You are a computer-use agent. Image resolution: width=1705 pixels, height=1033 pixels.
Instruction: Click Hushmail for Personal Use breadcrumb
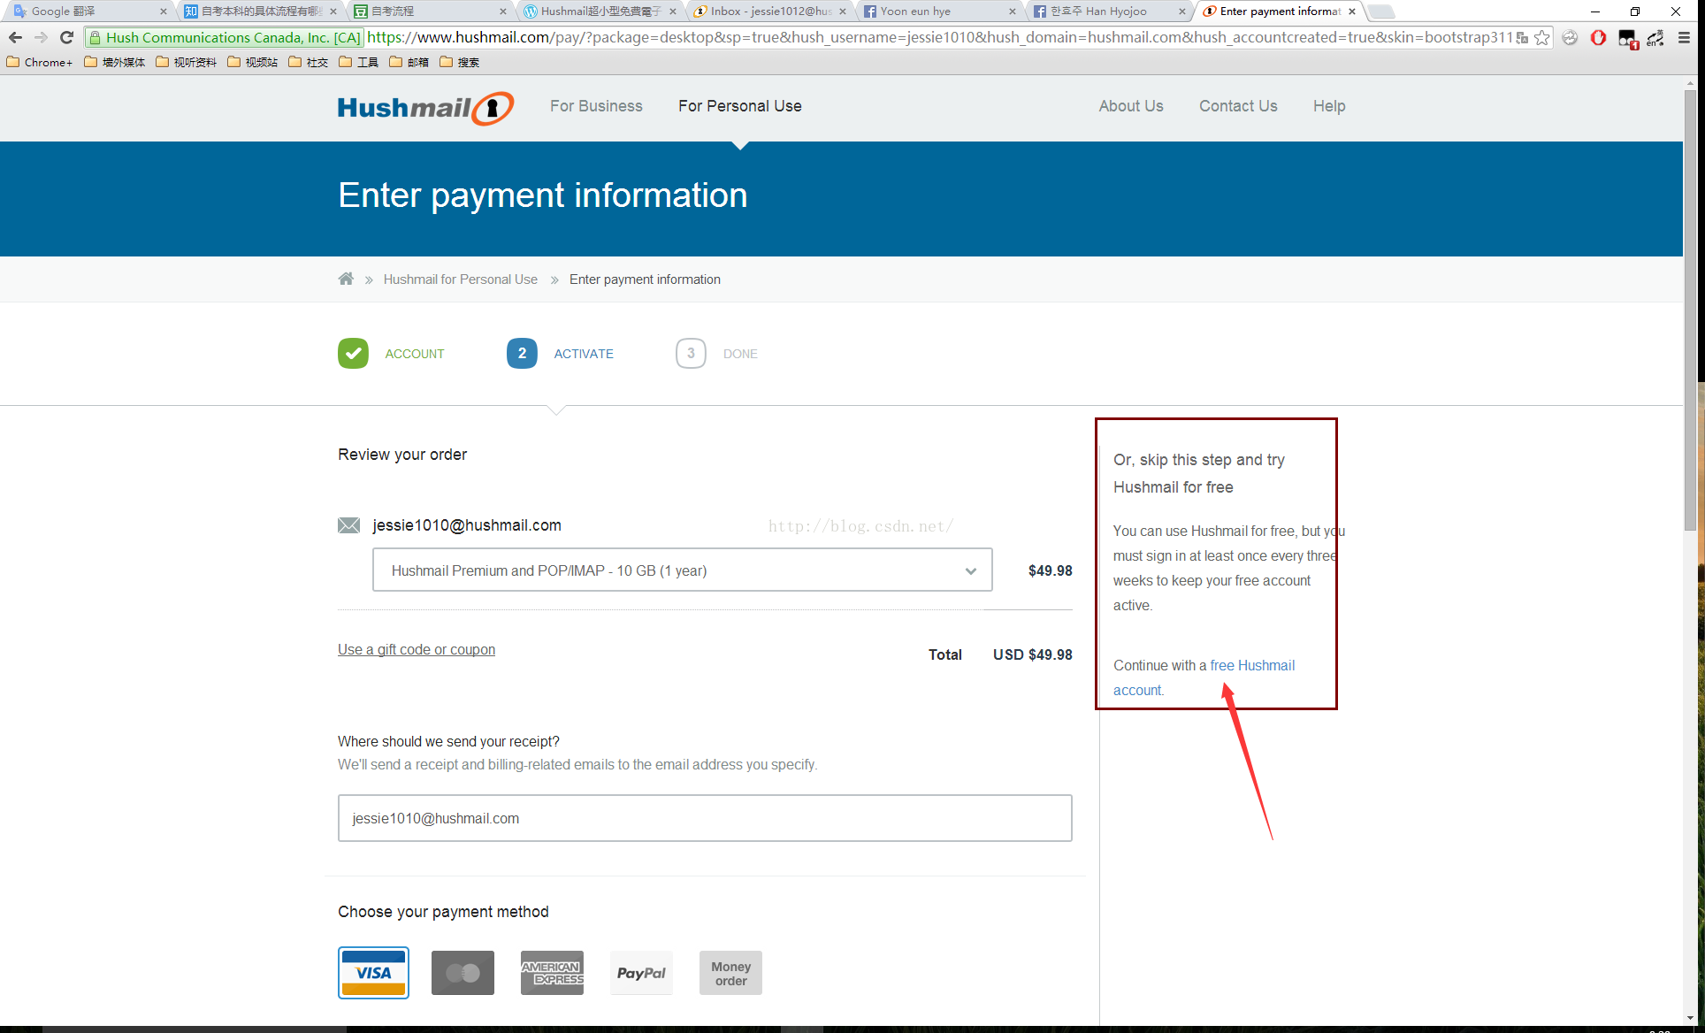pyautogui.click(x=460, y=279)
